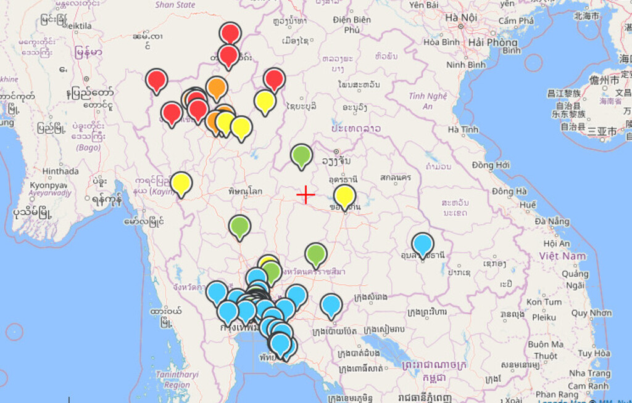Screen dimensions: 632x403
Task: Click the northernmost red map marker
Action: coord(230,33)
